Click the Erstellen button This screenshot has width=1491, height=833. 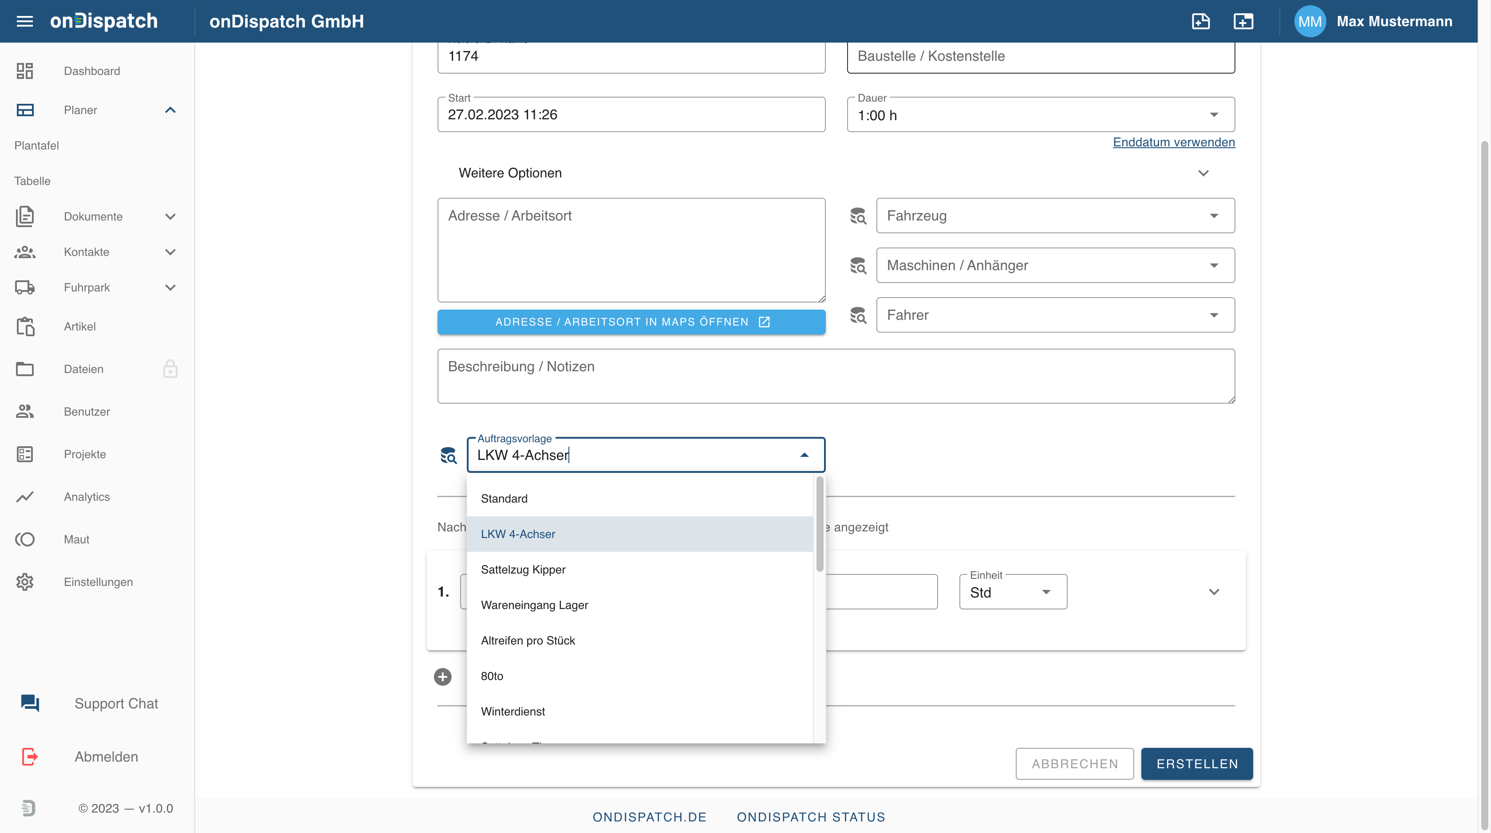point(1196,764)
